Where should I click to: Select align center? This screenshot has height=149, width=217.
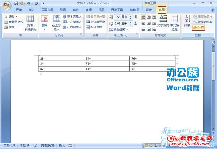149,23
